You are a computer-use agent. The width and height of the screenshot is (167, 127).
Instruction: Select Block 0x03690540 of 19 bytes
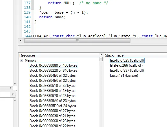[52, 91]
